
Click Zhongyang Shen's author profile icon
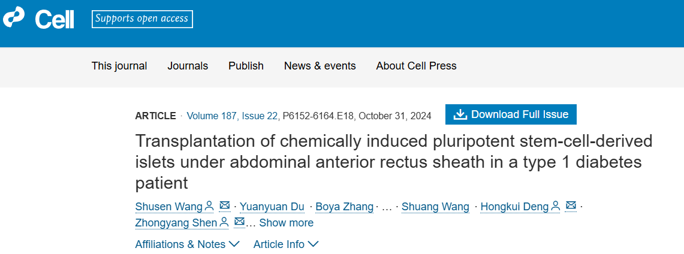[224, 222]
